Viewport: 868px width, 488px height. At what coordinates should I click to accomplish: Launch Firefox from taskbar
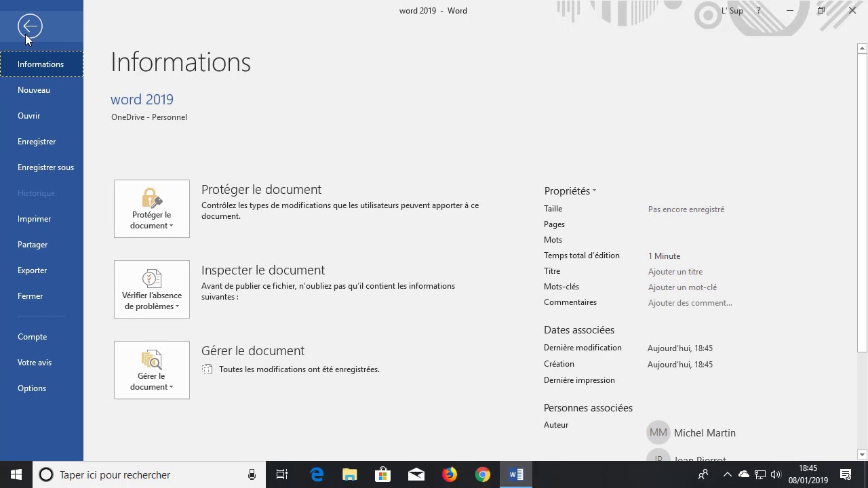pos(450,475)
